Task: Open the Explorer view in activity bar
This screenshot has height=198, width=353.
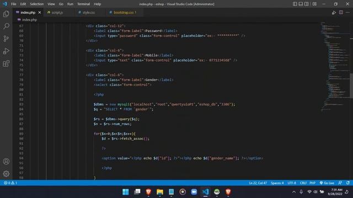Action: (x=6, y=14)
